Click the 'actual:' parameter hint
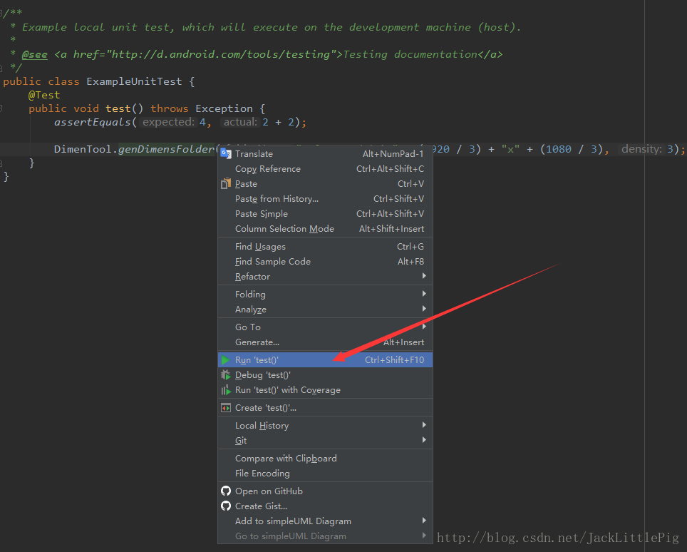 pyautogui.click(x=240, y=122)
